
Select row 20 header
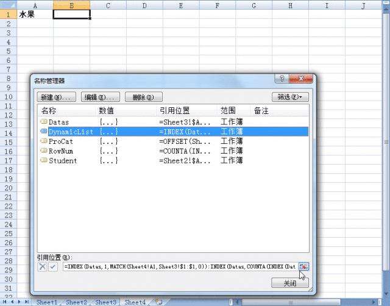pos(9,188)
